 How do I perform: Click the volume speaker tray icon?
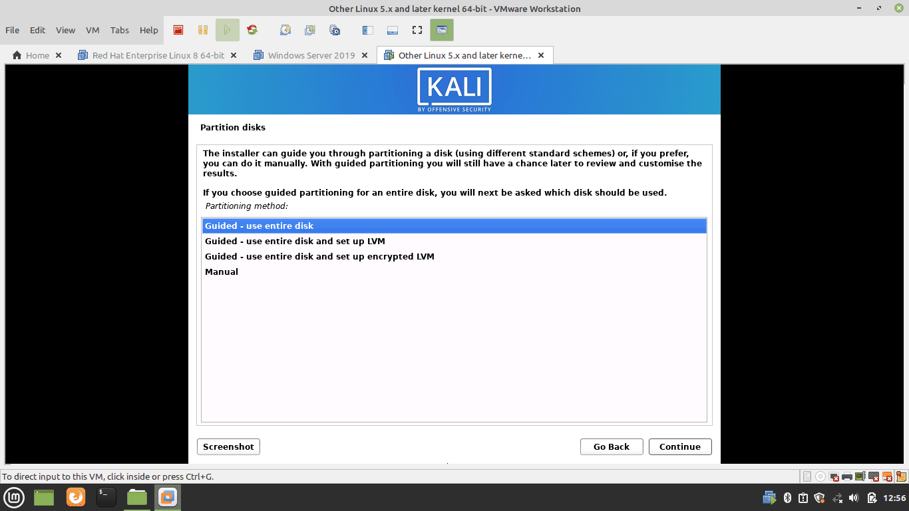[854, 498]
